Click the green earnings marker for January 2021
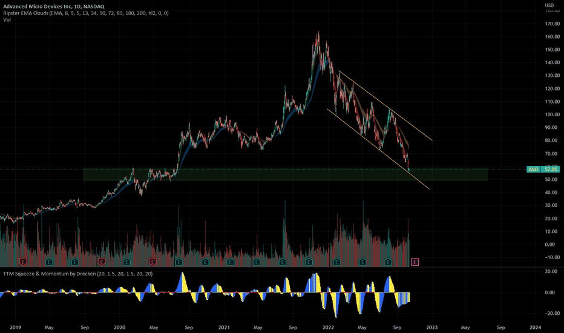The image size is (564, 333). pos(230,262)
